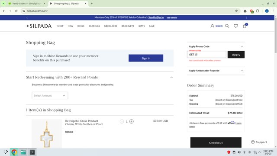Image resolution: width=277 pixels, height=156 pixels.
Task: Collapse the Apply Promo Code section
Action: 242,46
